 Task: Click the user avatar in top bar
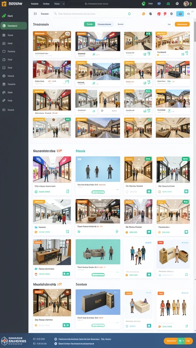click(186, 3)
